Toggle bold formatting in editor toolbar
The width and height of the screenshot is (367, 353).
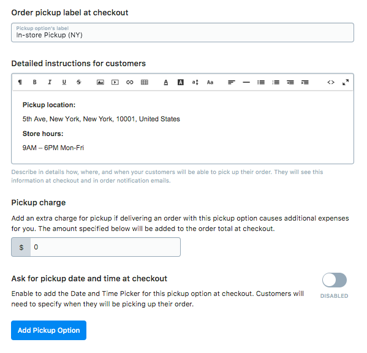(35, 82)
